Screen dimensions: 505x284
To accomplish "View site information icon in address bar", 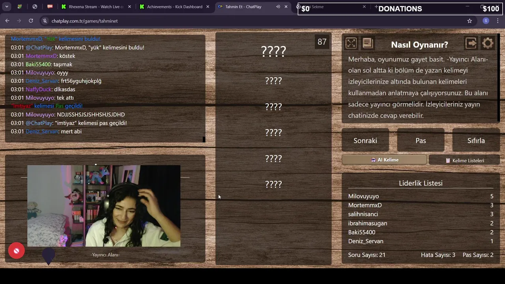I will point(45,21).
